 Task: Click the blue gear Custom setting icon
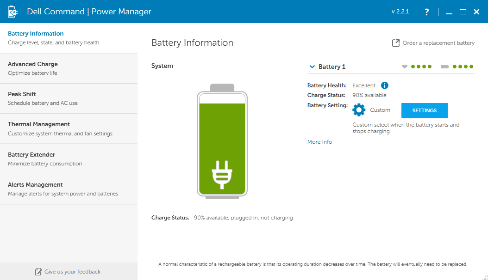tap(359, 110)
